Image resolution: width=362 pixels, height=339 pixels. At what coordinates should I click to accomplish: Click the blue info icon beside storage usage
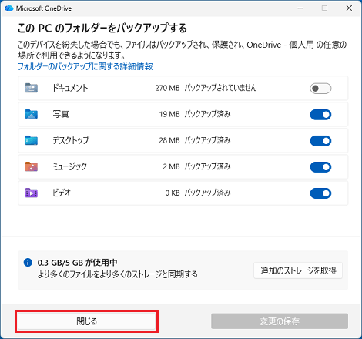pyautogui.click(x=28, y=263)
